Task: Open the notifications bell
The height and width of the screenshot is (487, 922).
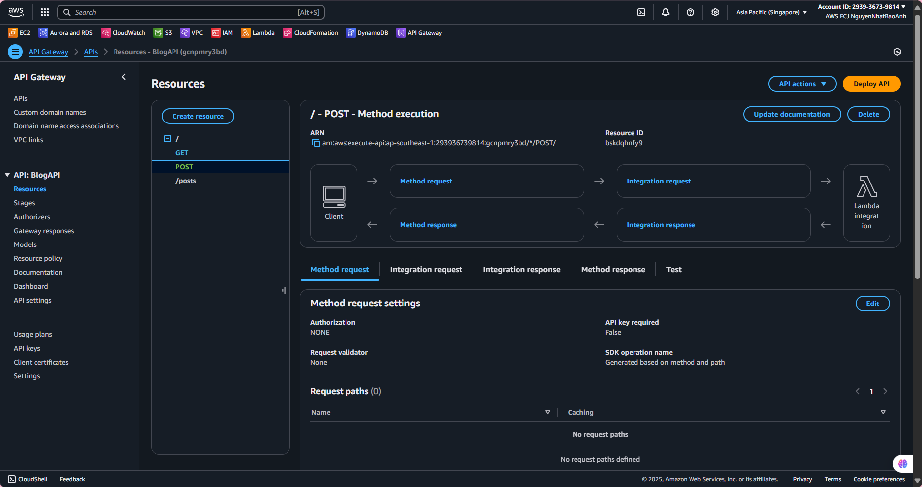Action: pyautogui.click(x=666, y=12)
